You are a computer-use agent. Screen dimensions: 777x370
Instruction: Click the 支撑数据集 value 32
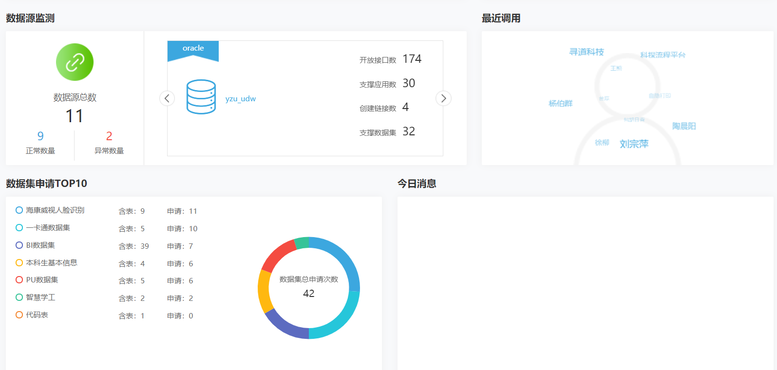point(409,131)
